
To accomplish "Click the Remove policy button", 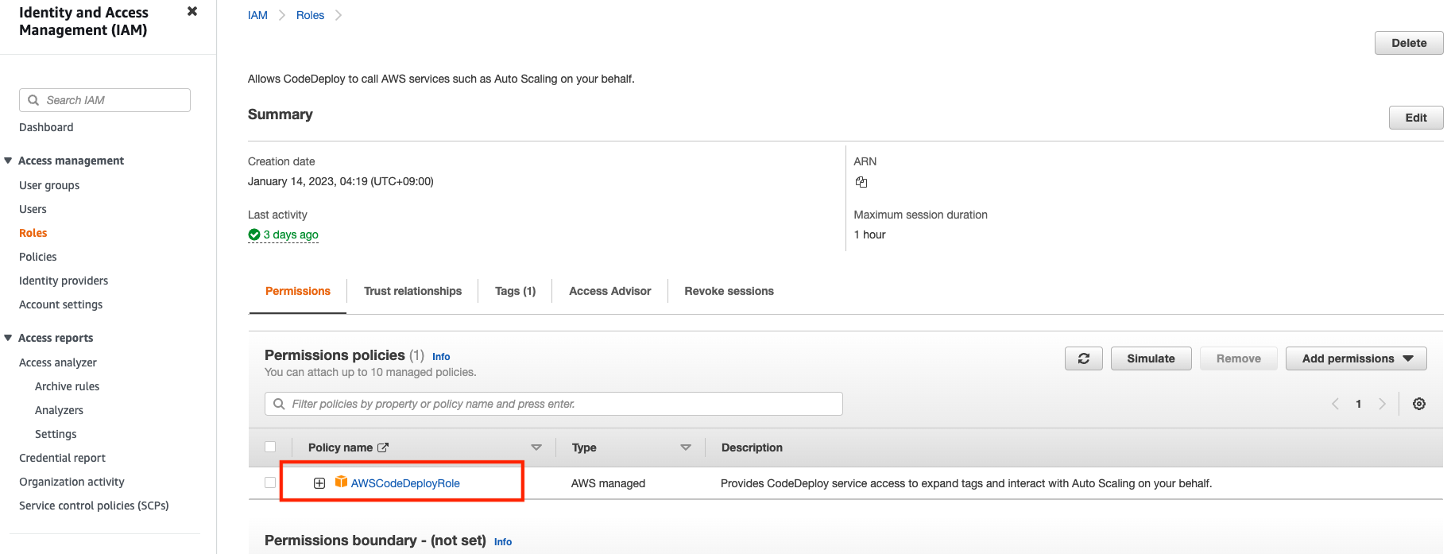I will pos(1238,358).
